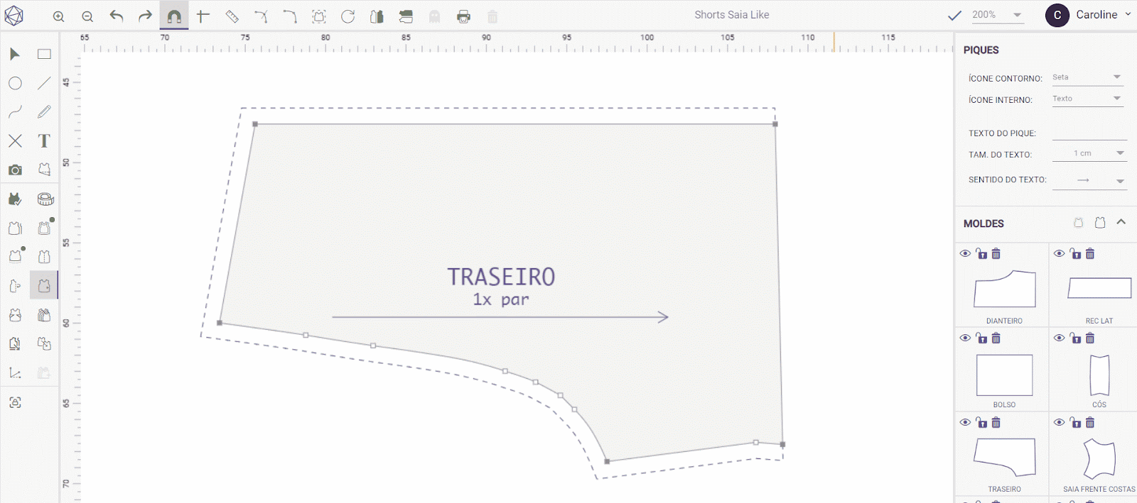
Task: Toggle visibility of TRASEIRO pattern
Action: pos(965,422)
